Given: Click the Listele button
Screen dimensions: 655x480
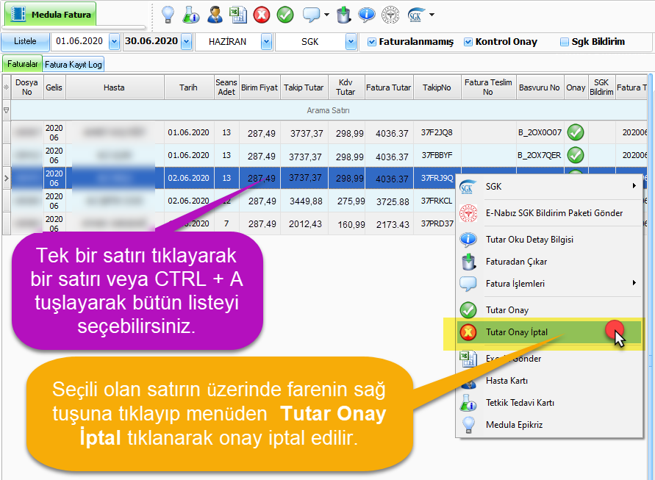Looking at the screenshot, I should pyautogui.click(x=25, y=41).
